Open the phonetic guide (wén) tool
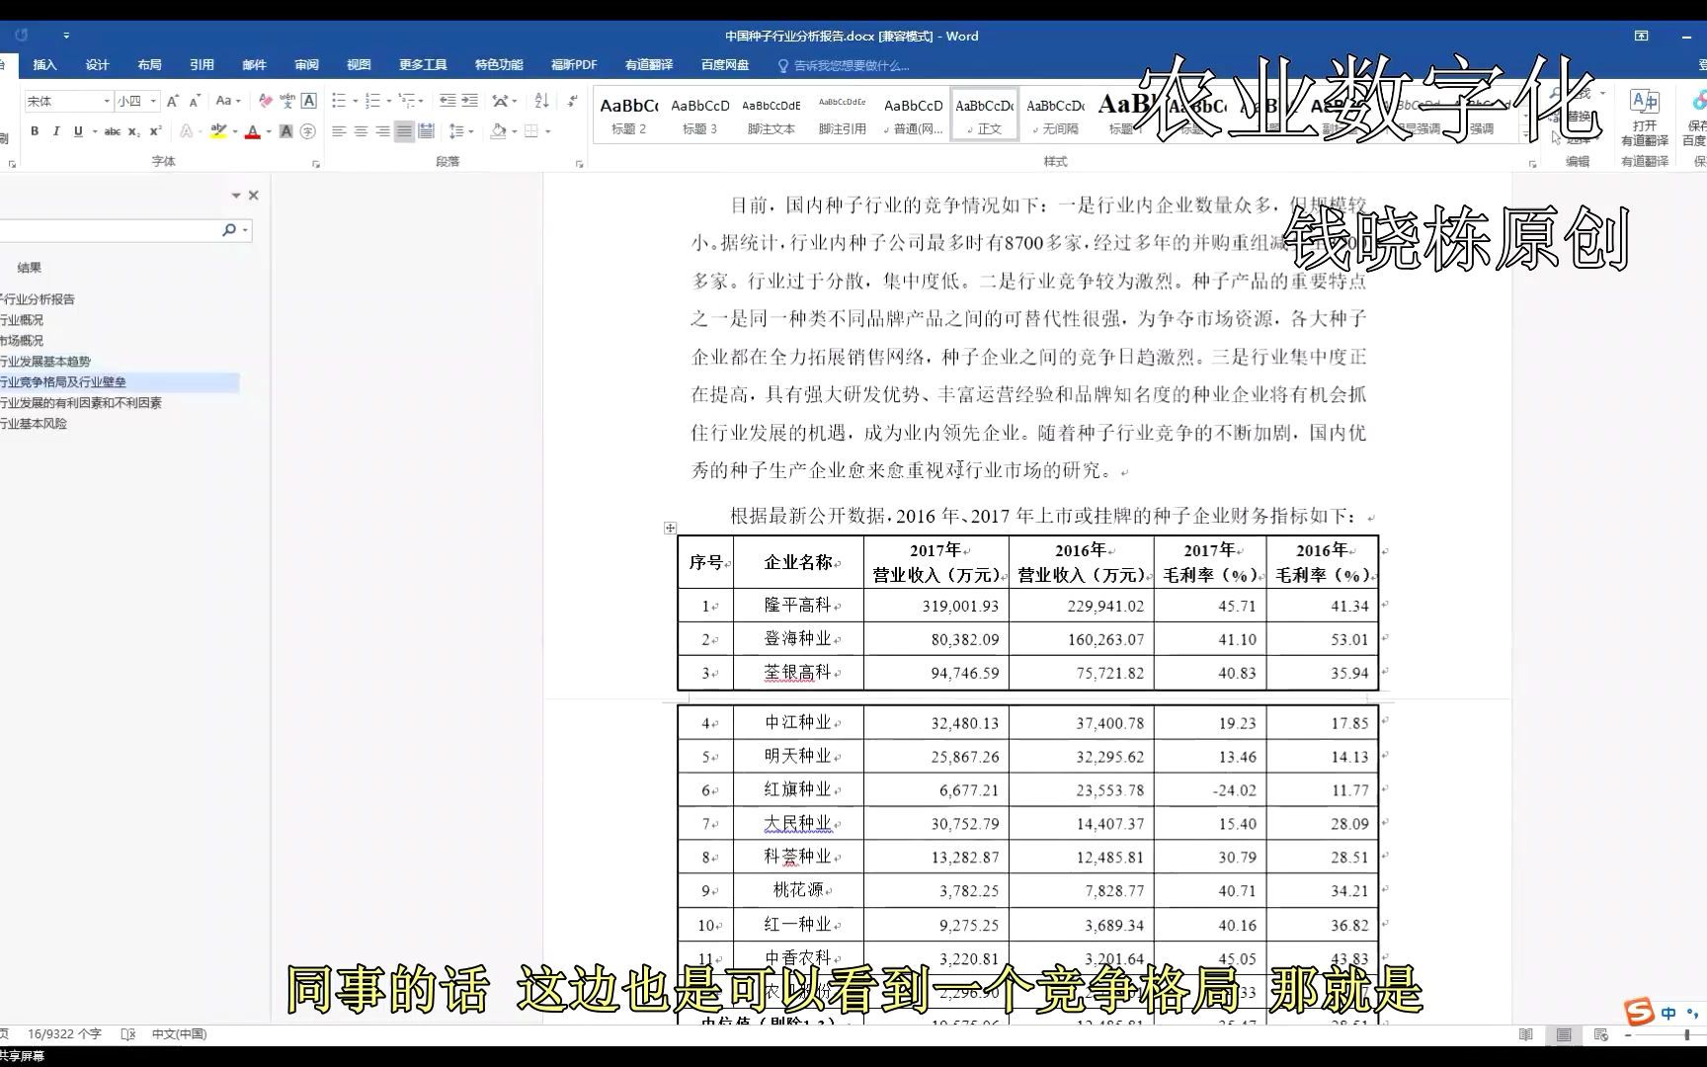Viewport: 1707px width, 1067px height. 286,101
